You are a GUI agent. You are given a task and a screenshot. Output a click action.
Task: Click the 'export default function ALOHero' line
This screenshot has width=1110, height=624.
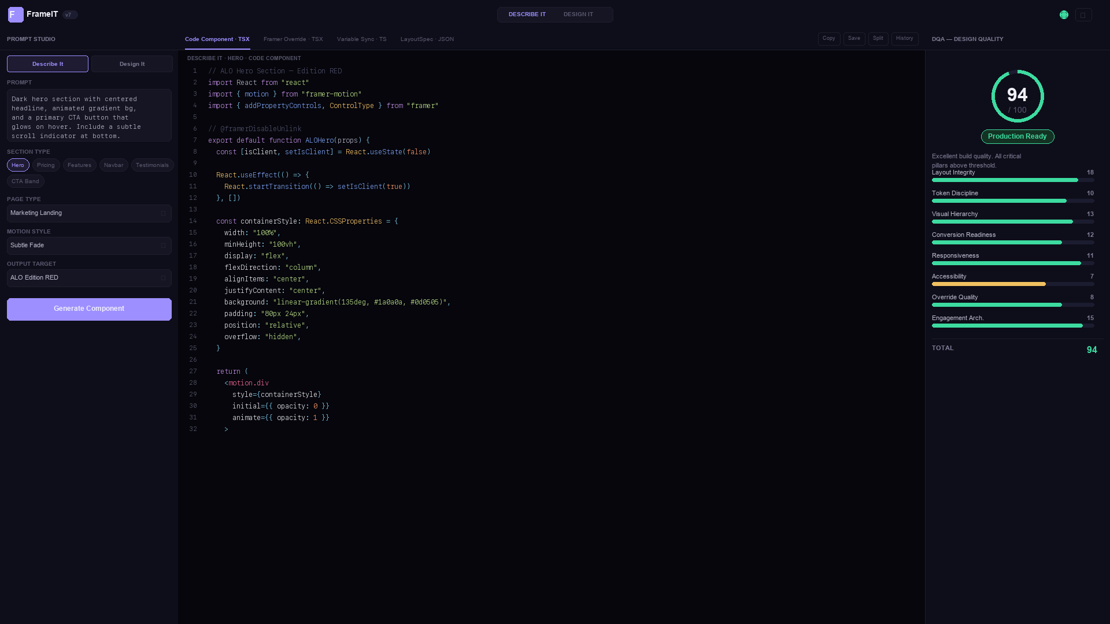(289, 140)
